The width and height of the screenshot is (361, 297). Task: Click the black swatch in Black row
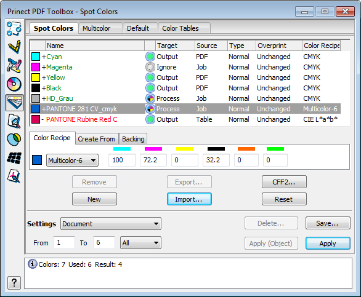pyautogui.click(x=36, y=88)
